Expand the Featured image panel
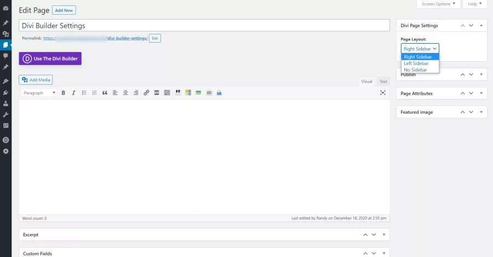The width and height of the screenshot is (493, 257). point(481,112)
